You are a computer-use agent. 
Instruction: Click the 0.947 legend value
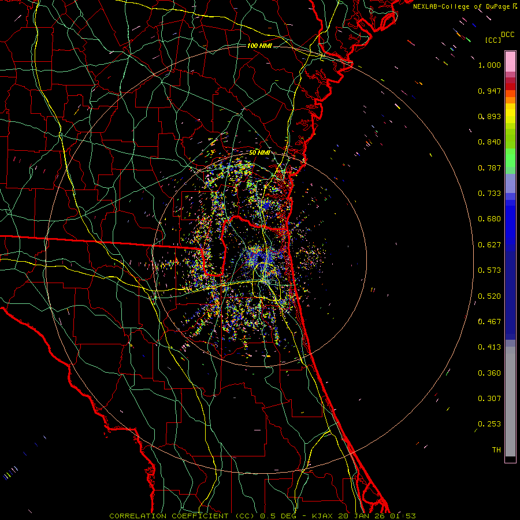click(489, 91)
